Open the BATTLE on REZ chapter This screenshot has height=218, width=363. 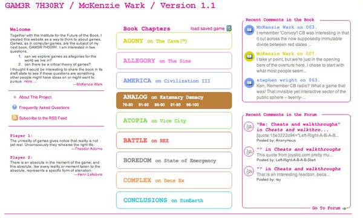174,140
